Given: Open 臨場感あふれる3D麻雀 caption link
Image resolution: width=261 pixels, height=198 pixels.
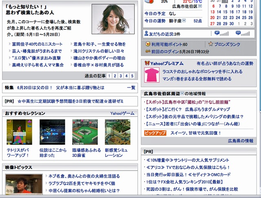Looking at the screenshot, I should click(86, 153).
